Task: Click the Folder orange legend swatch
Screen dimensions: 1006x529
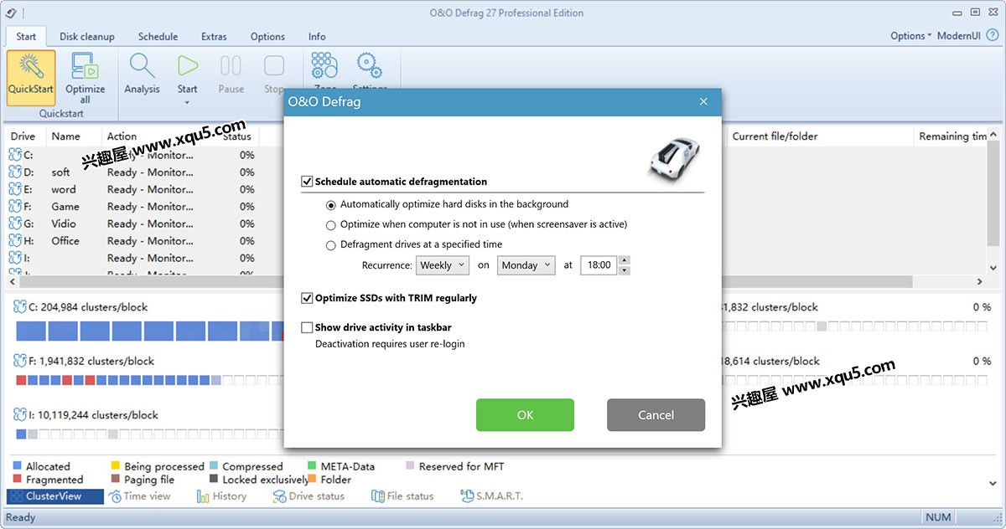Action: [313, 480]
